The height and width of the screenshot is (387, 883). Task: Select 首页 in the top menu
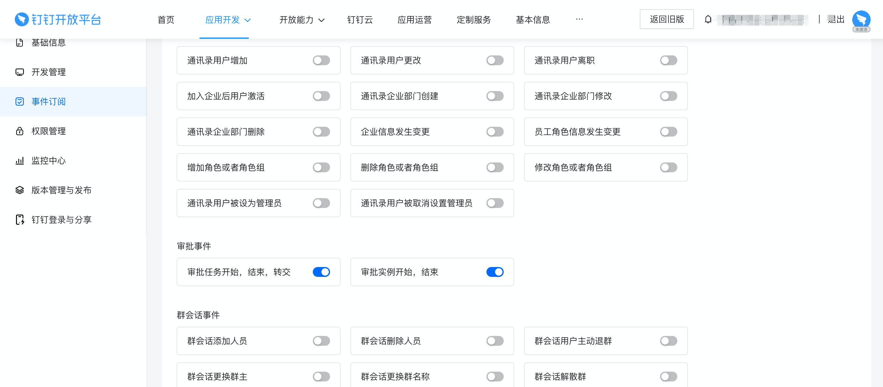tap(166, 20)
